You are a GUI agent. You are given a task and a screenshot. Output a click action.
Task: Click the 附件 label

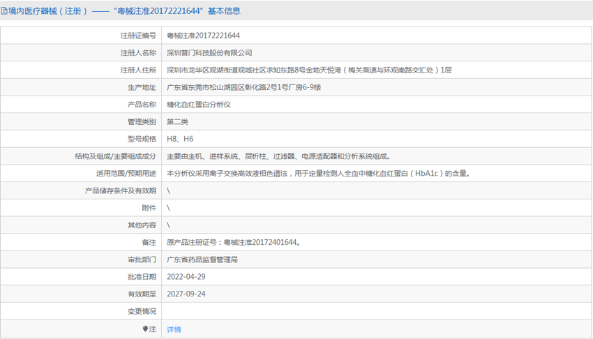pyautogui.click(x=149, y=208)
